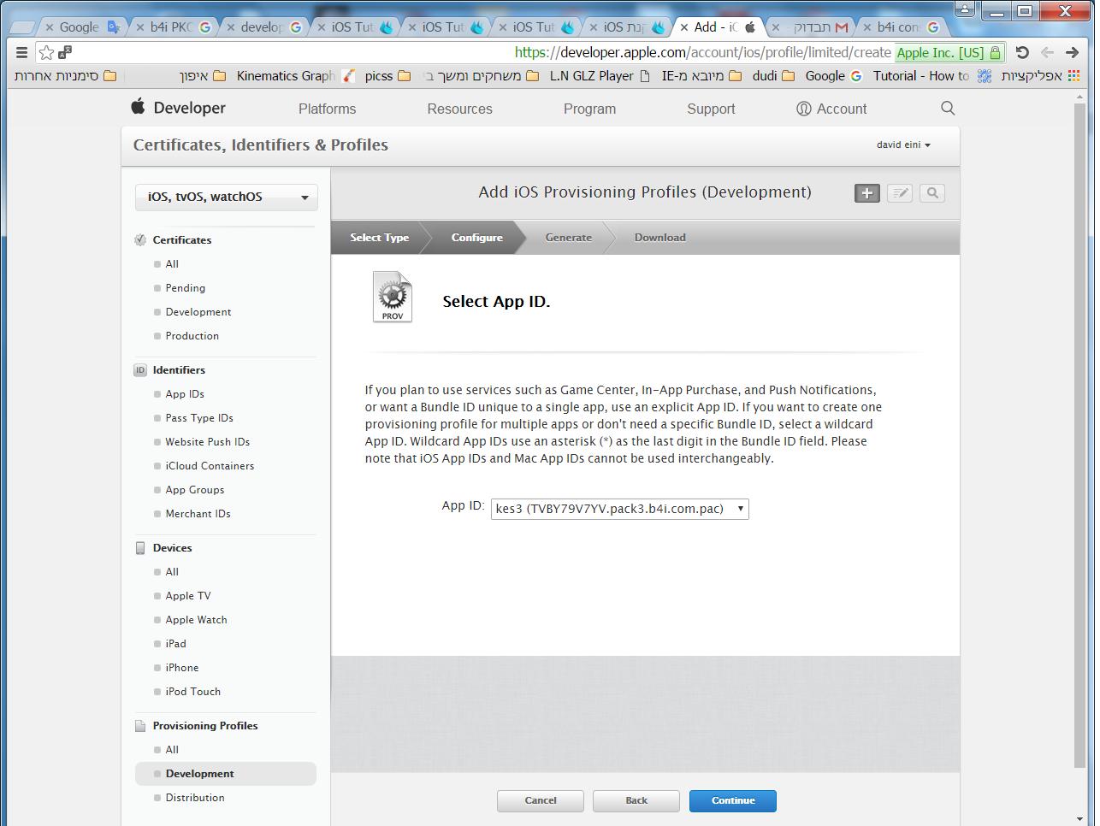1100x826 pixels.
Task: Bookmark this page with the star icon
Action: pos(46,52)
